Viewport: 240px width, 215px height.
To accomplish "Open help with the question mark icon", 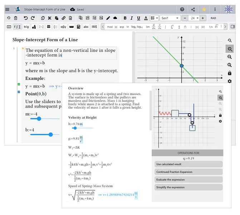I will [x=182, y=9].
